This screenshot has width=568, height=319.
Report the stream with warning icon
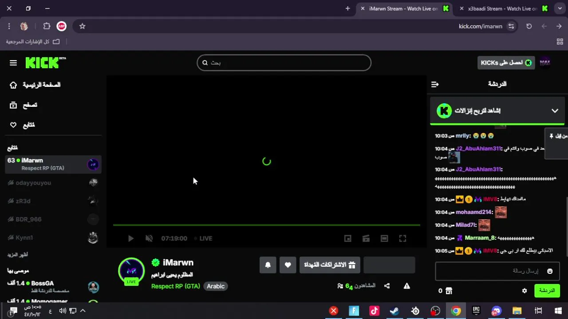[x=406, y=286]
